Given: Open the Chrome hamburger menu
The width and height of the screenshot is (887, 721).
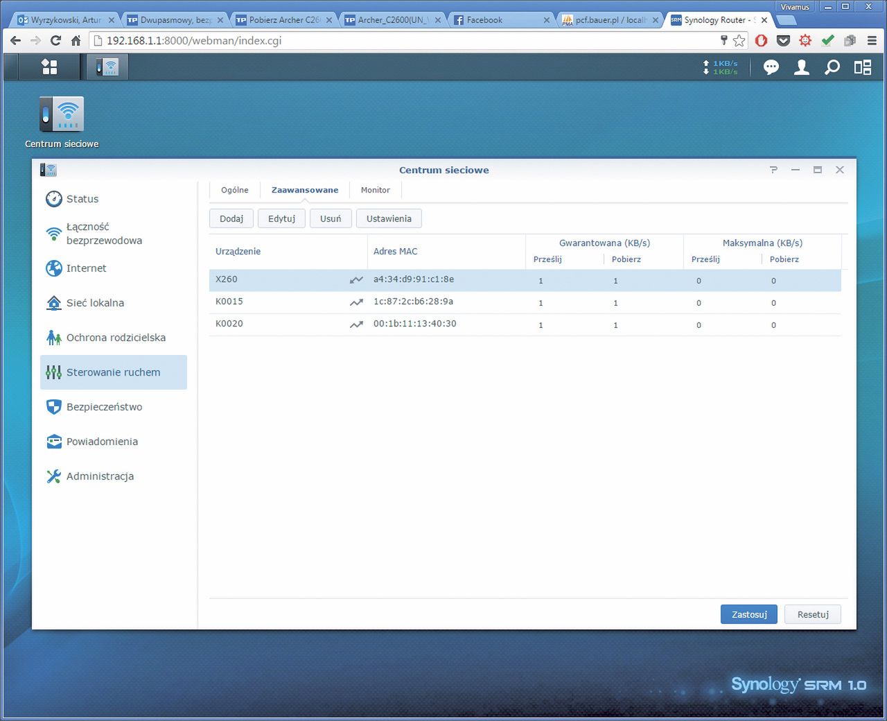Looking at the screenshot, I should click(x=872, y=41).
